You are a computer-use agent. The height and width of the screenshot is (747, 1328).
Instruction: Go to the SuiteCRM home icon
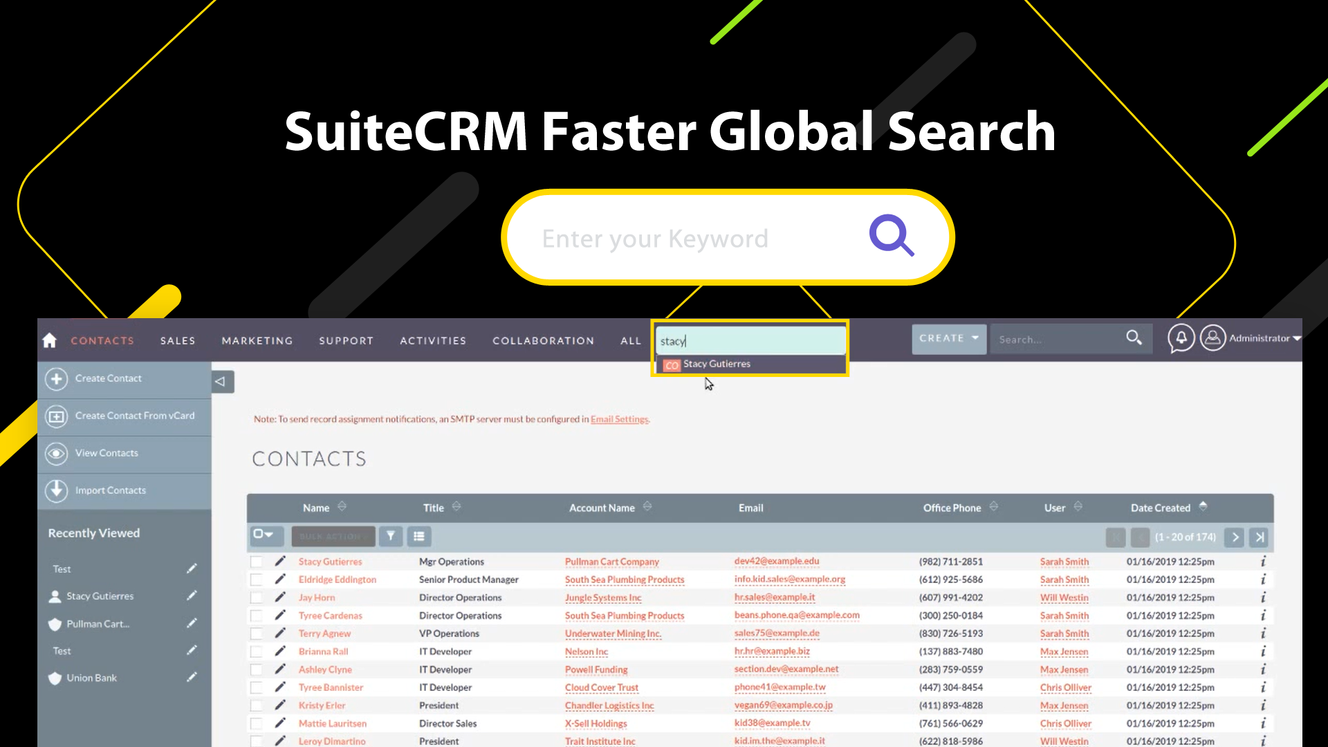pos(49,340)
